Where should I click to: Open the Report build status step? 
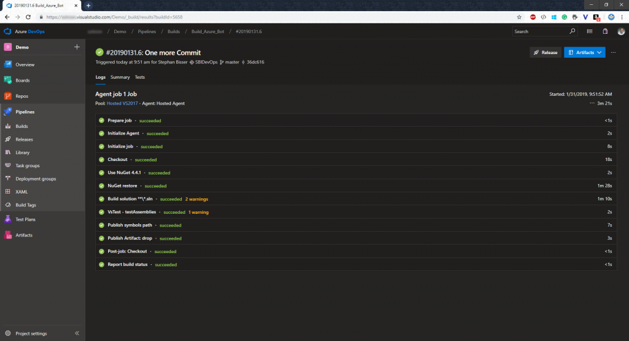point(356,264)
